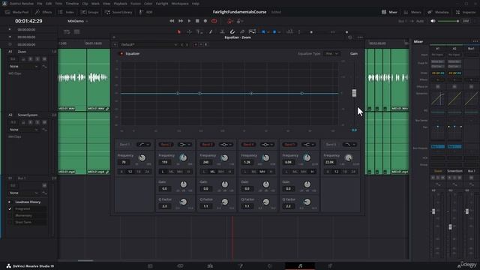Click the master volume slider

tap(448, 21)
